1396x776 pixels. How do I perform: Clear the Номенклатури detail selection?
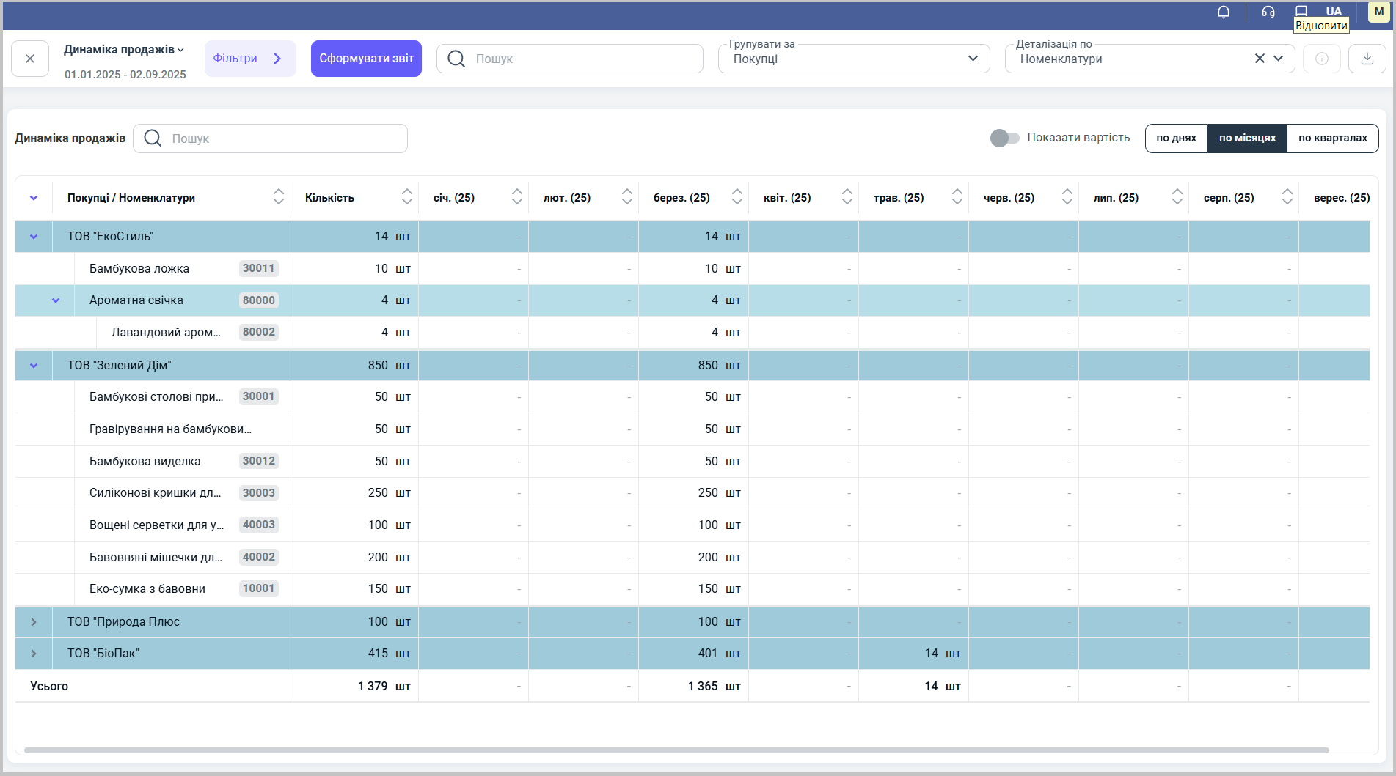click(x=1260, y=59)
